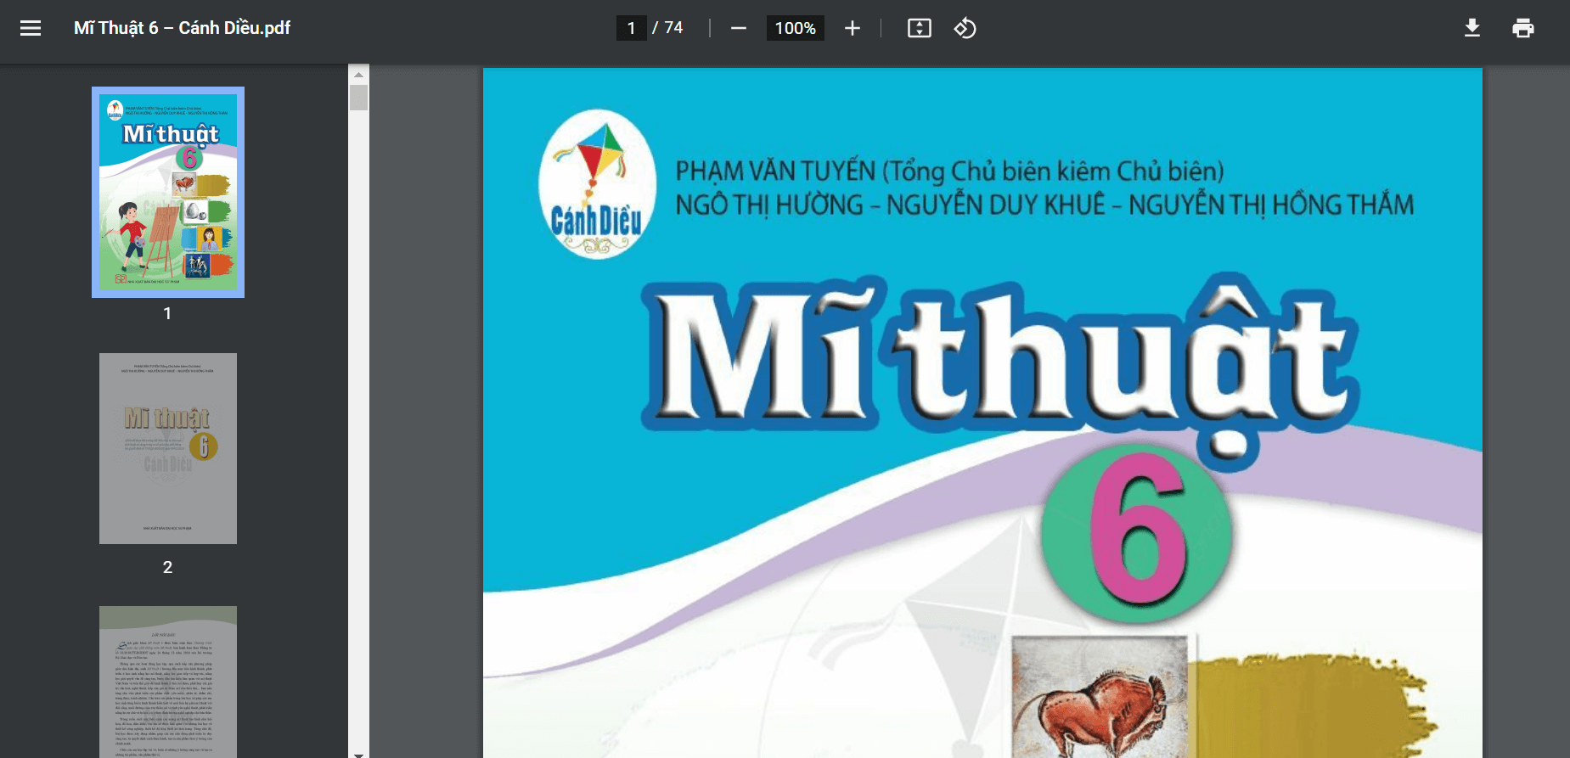Open the third page thumbnail
This screenshot has width=1570, height=758.
click(x=168, y=682)
